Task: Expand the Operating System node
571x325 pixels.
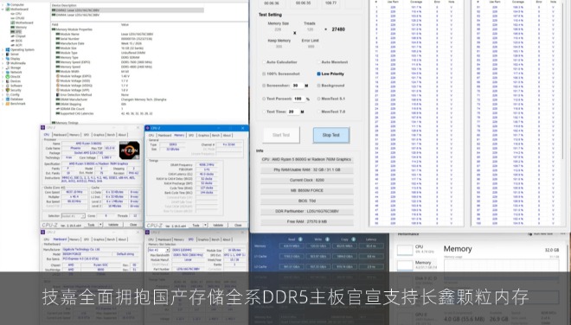Action: pos(3,50)
